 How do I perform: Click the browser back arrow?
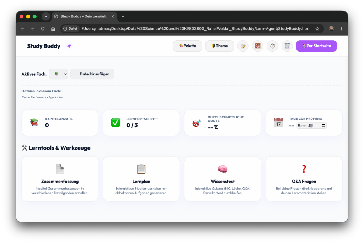22,28
